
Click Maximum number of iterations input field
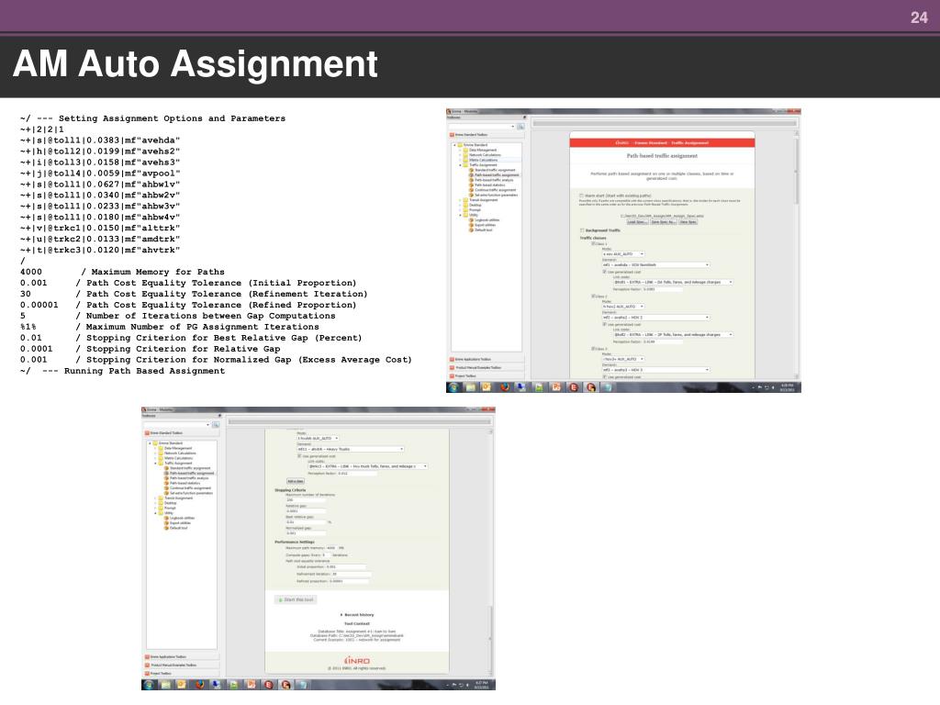[306, 500]
